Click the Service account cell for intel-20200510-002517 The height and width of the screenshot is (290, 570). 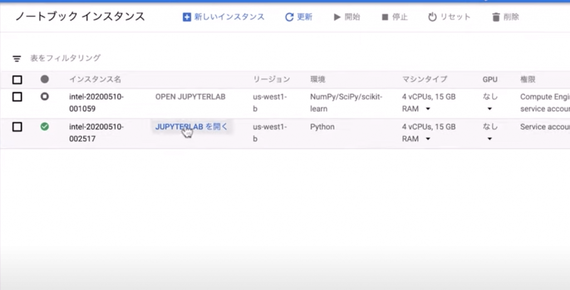[545, 127]
